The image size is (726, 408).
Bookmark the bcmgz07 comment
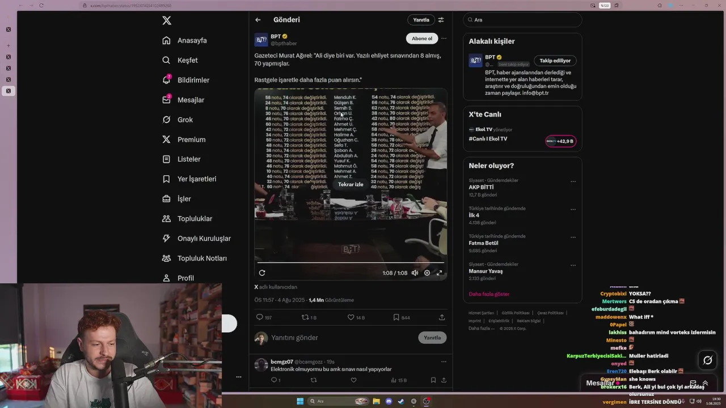click(x=433, y=380)
